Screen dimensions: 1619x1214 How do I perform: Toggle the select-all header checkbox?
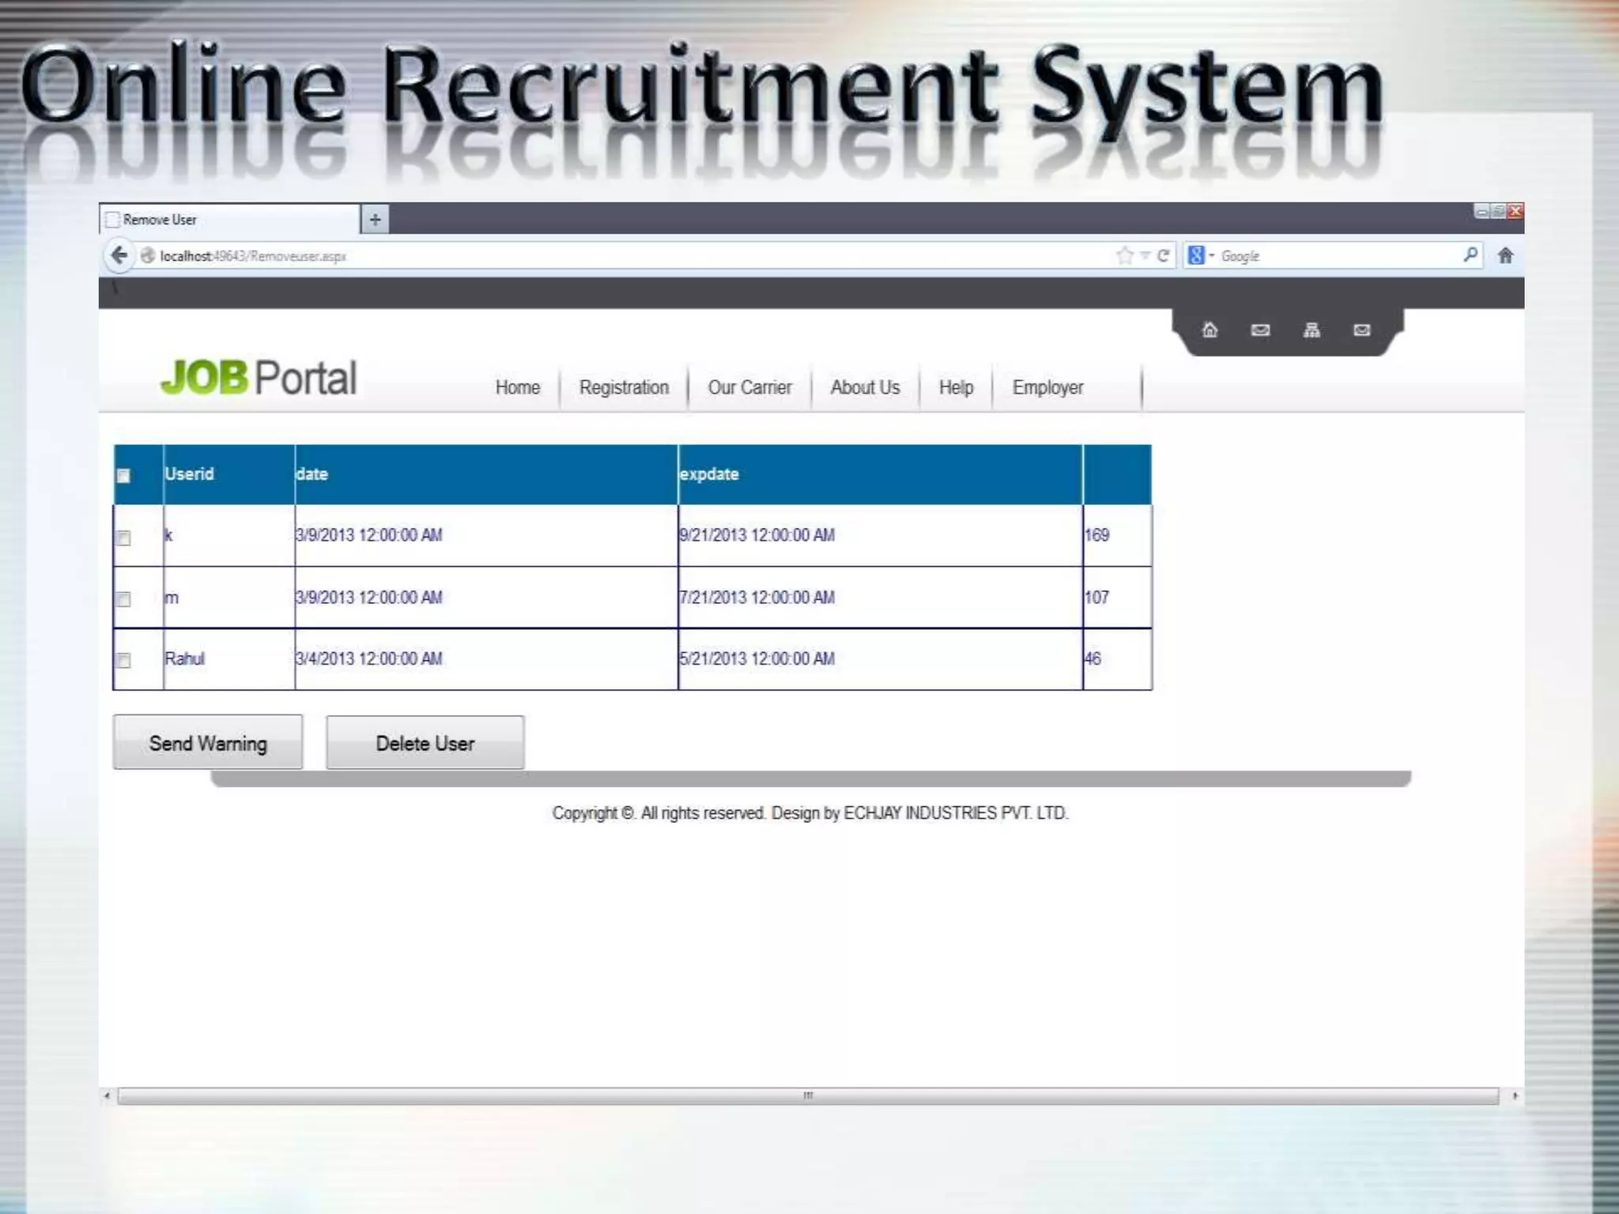[x=124, y=476]
